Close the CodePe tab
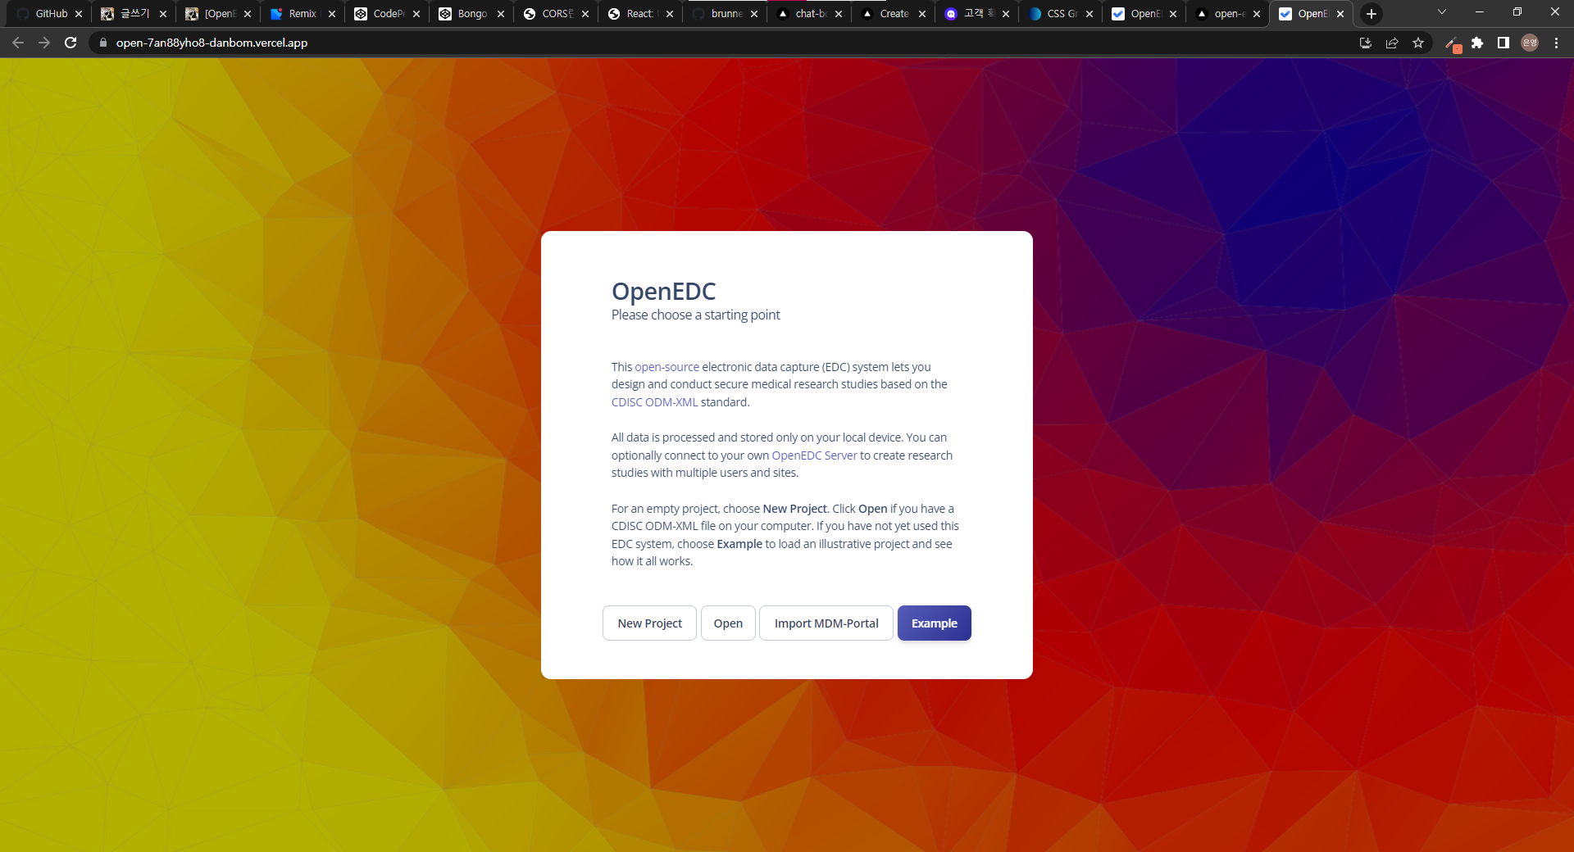The image size is (1574, 852). click(x=416, y=14)
